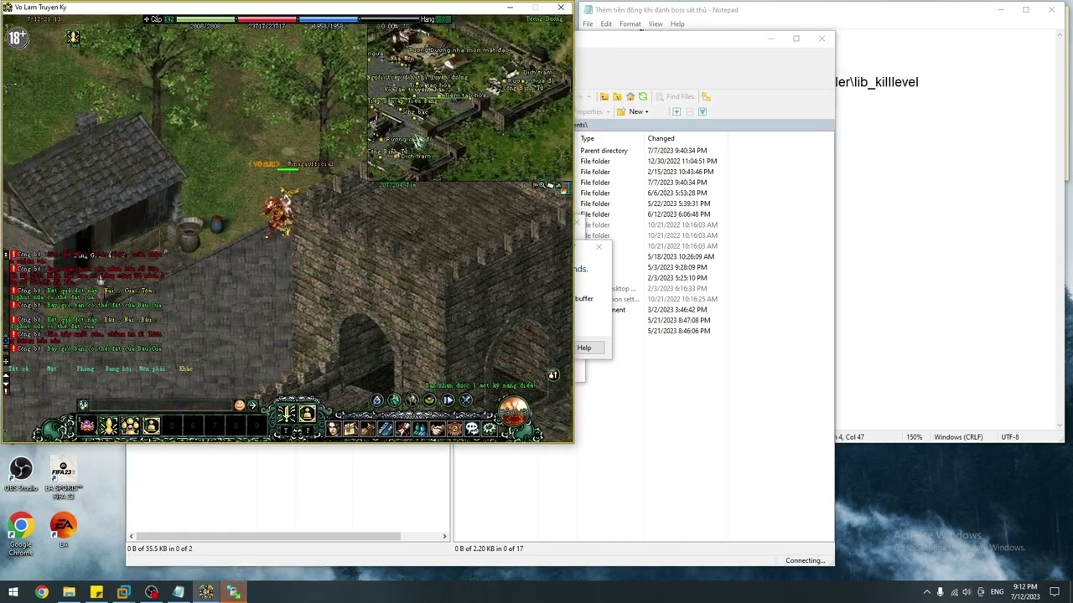Open the character portrait icon in the game bar

tap(334, 429)
